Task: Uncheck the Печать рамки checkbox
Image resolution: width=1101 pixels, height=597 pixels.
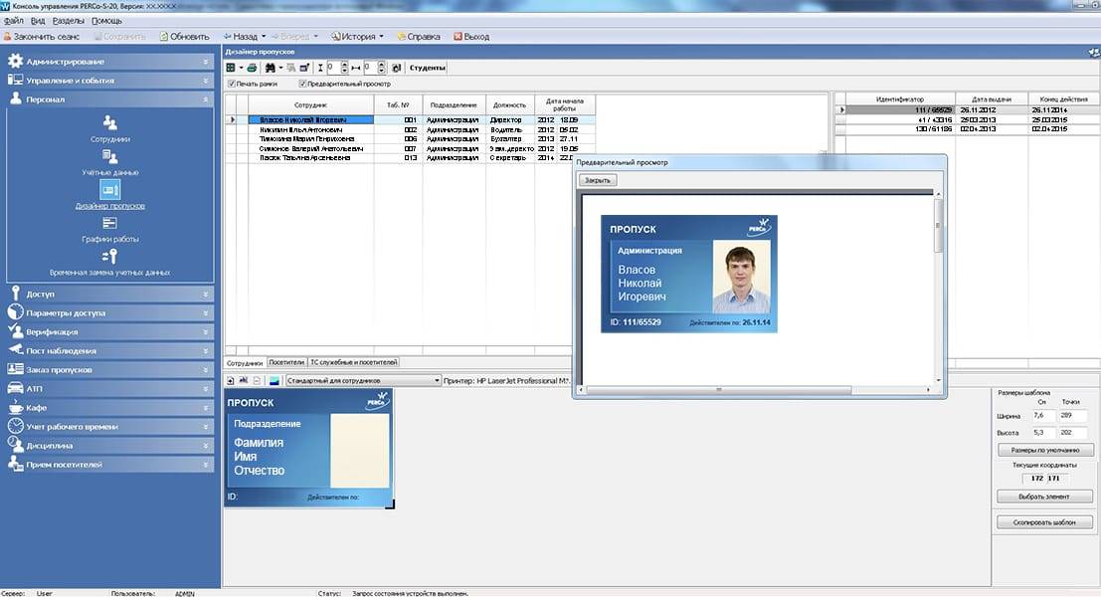Action: [x=232, y=84]
